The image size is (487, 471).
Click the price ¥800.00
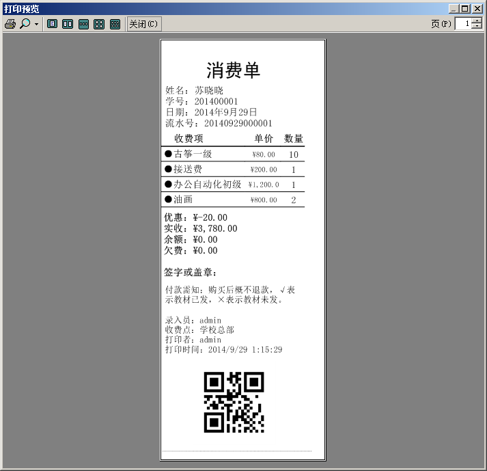tap(264, 200)
